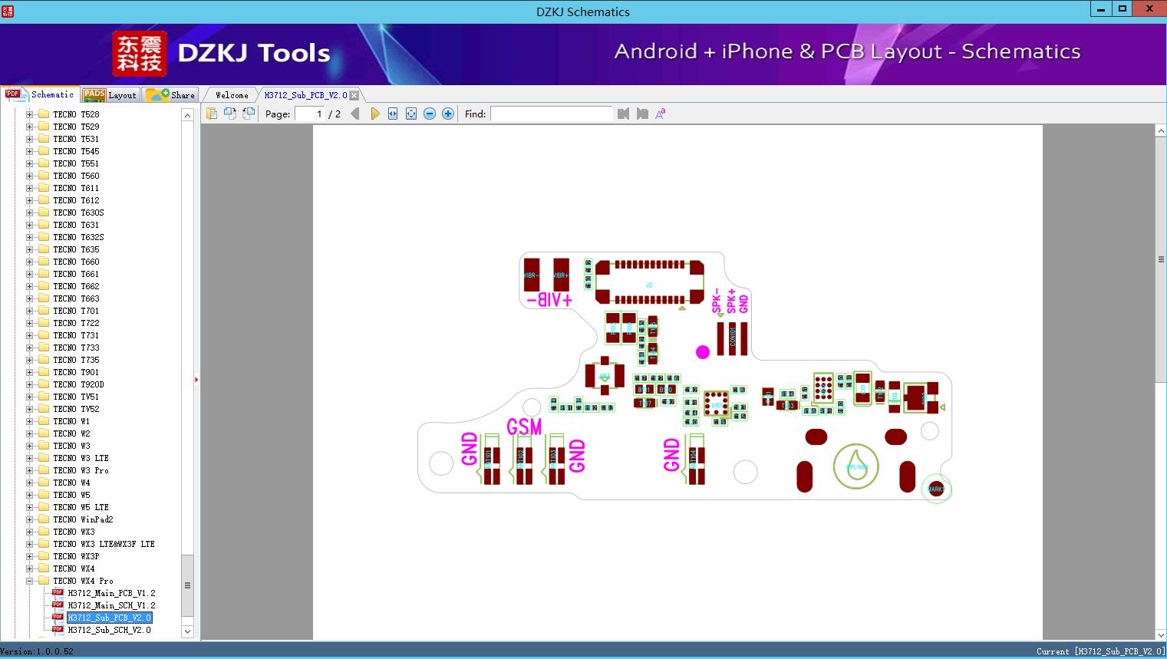Zoom in on the schematic

[x=448, y=114]
